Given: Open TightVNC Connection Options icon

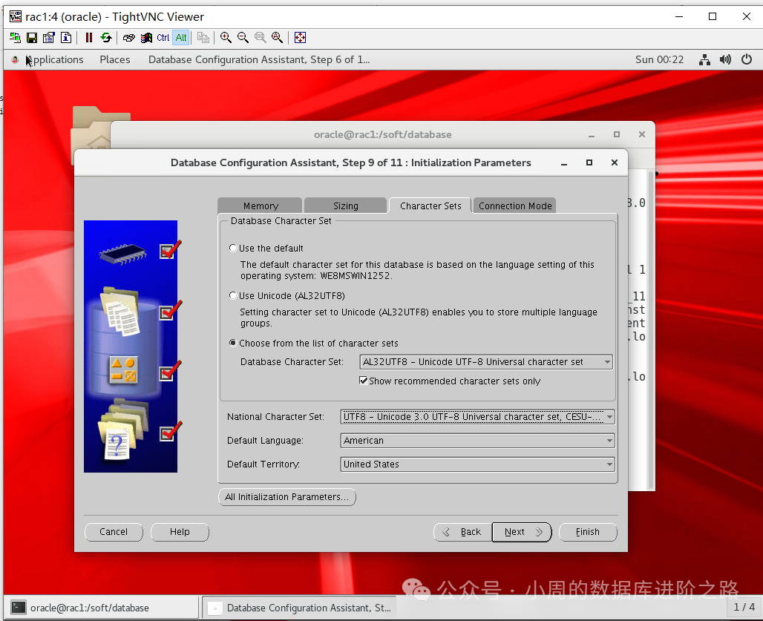Looking at the screenshot, I should pyautogui.click(x=49, y=37).
